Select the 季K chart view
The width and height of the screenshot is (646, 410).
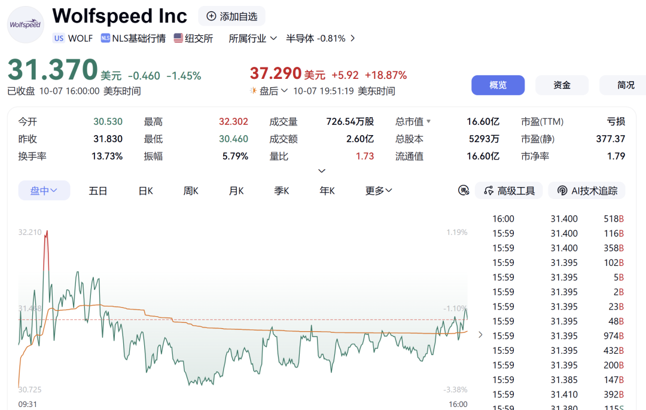click(282, 191)
